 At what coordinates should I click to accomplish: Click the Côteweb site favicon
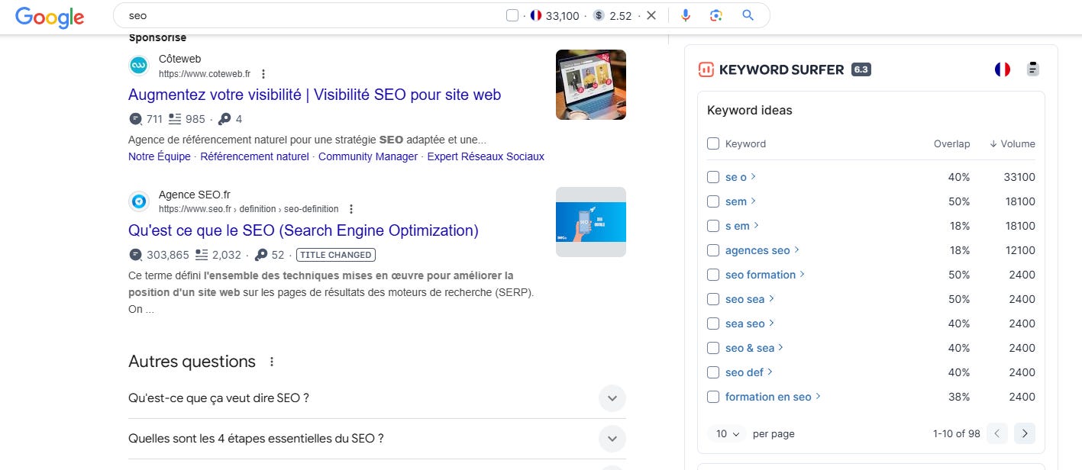pyautogui.click(x=139, y=66)
